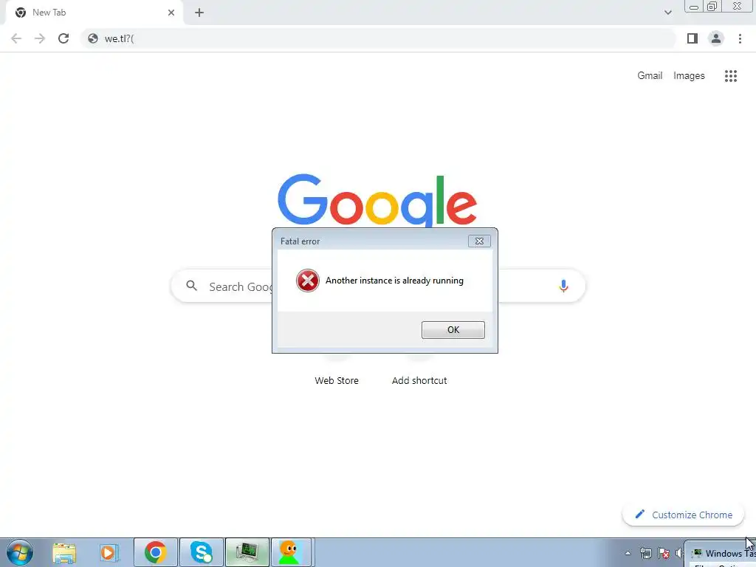Start voice search with the microphone
756x567 pixels.
pos(563,286)
